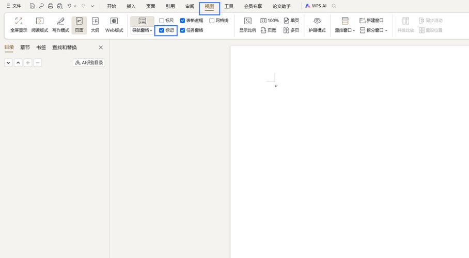Image resolution: width=469 pixels, height=258 pixels.
Task: Click AI识别目录 button
Action: [89, 62]
